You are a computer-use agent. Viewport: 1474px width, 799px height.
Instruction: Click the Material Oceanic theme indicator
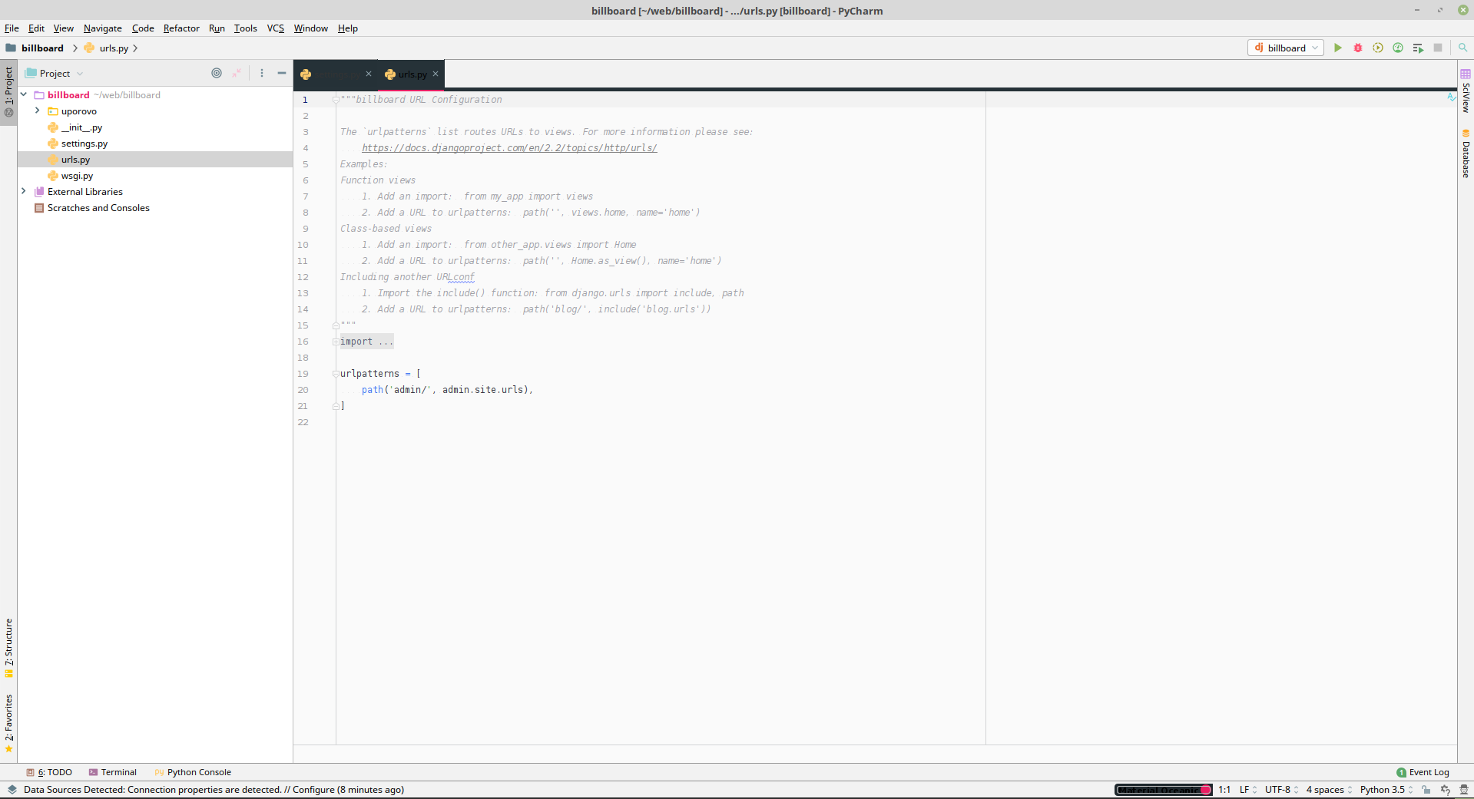click(1163, 790)
